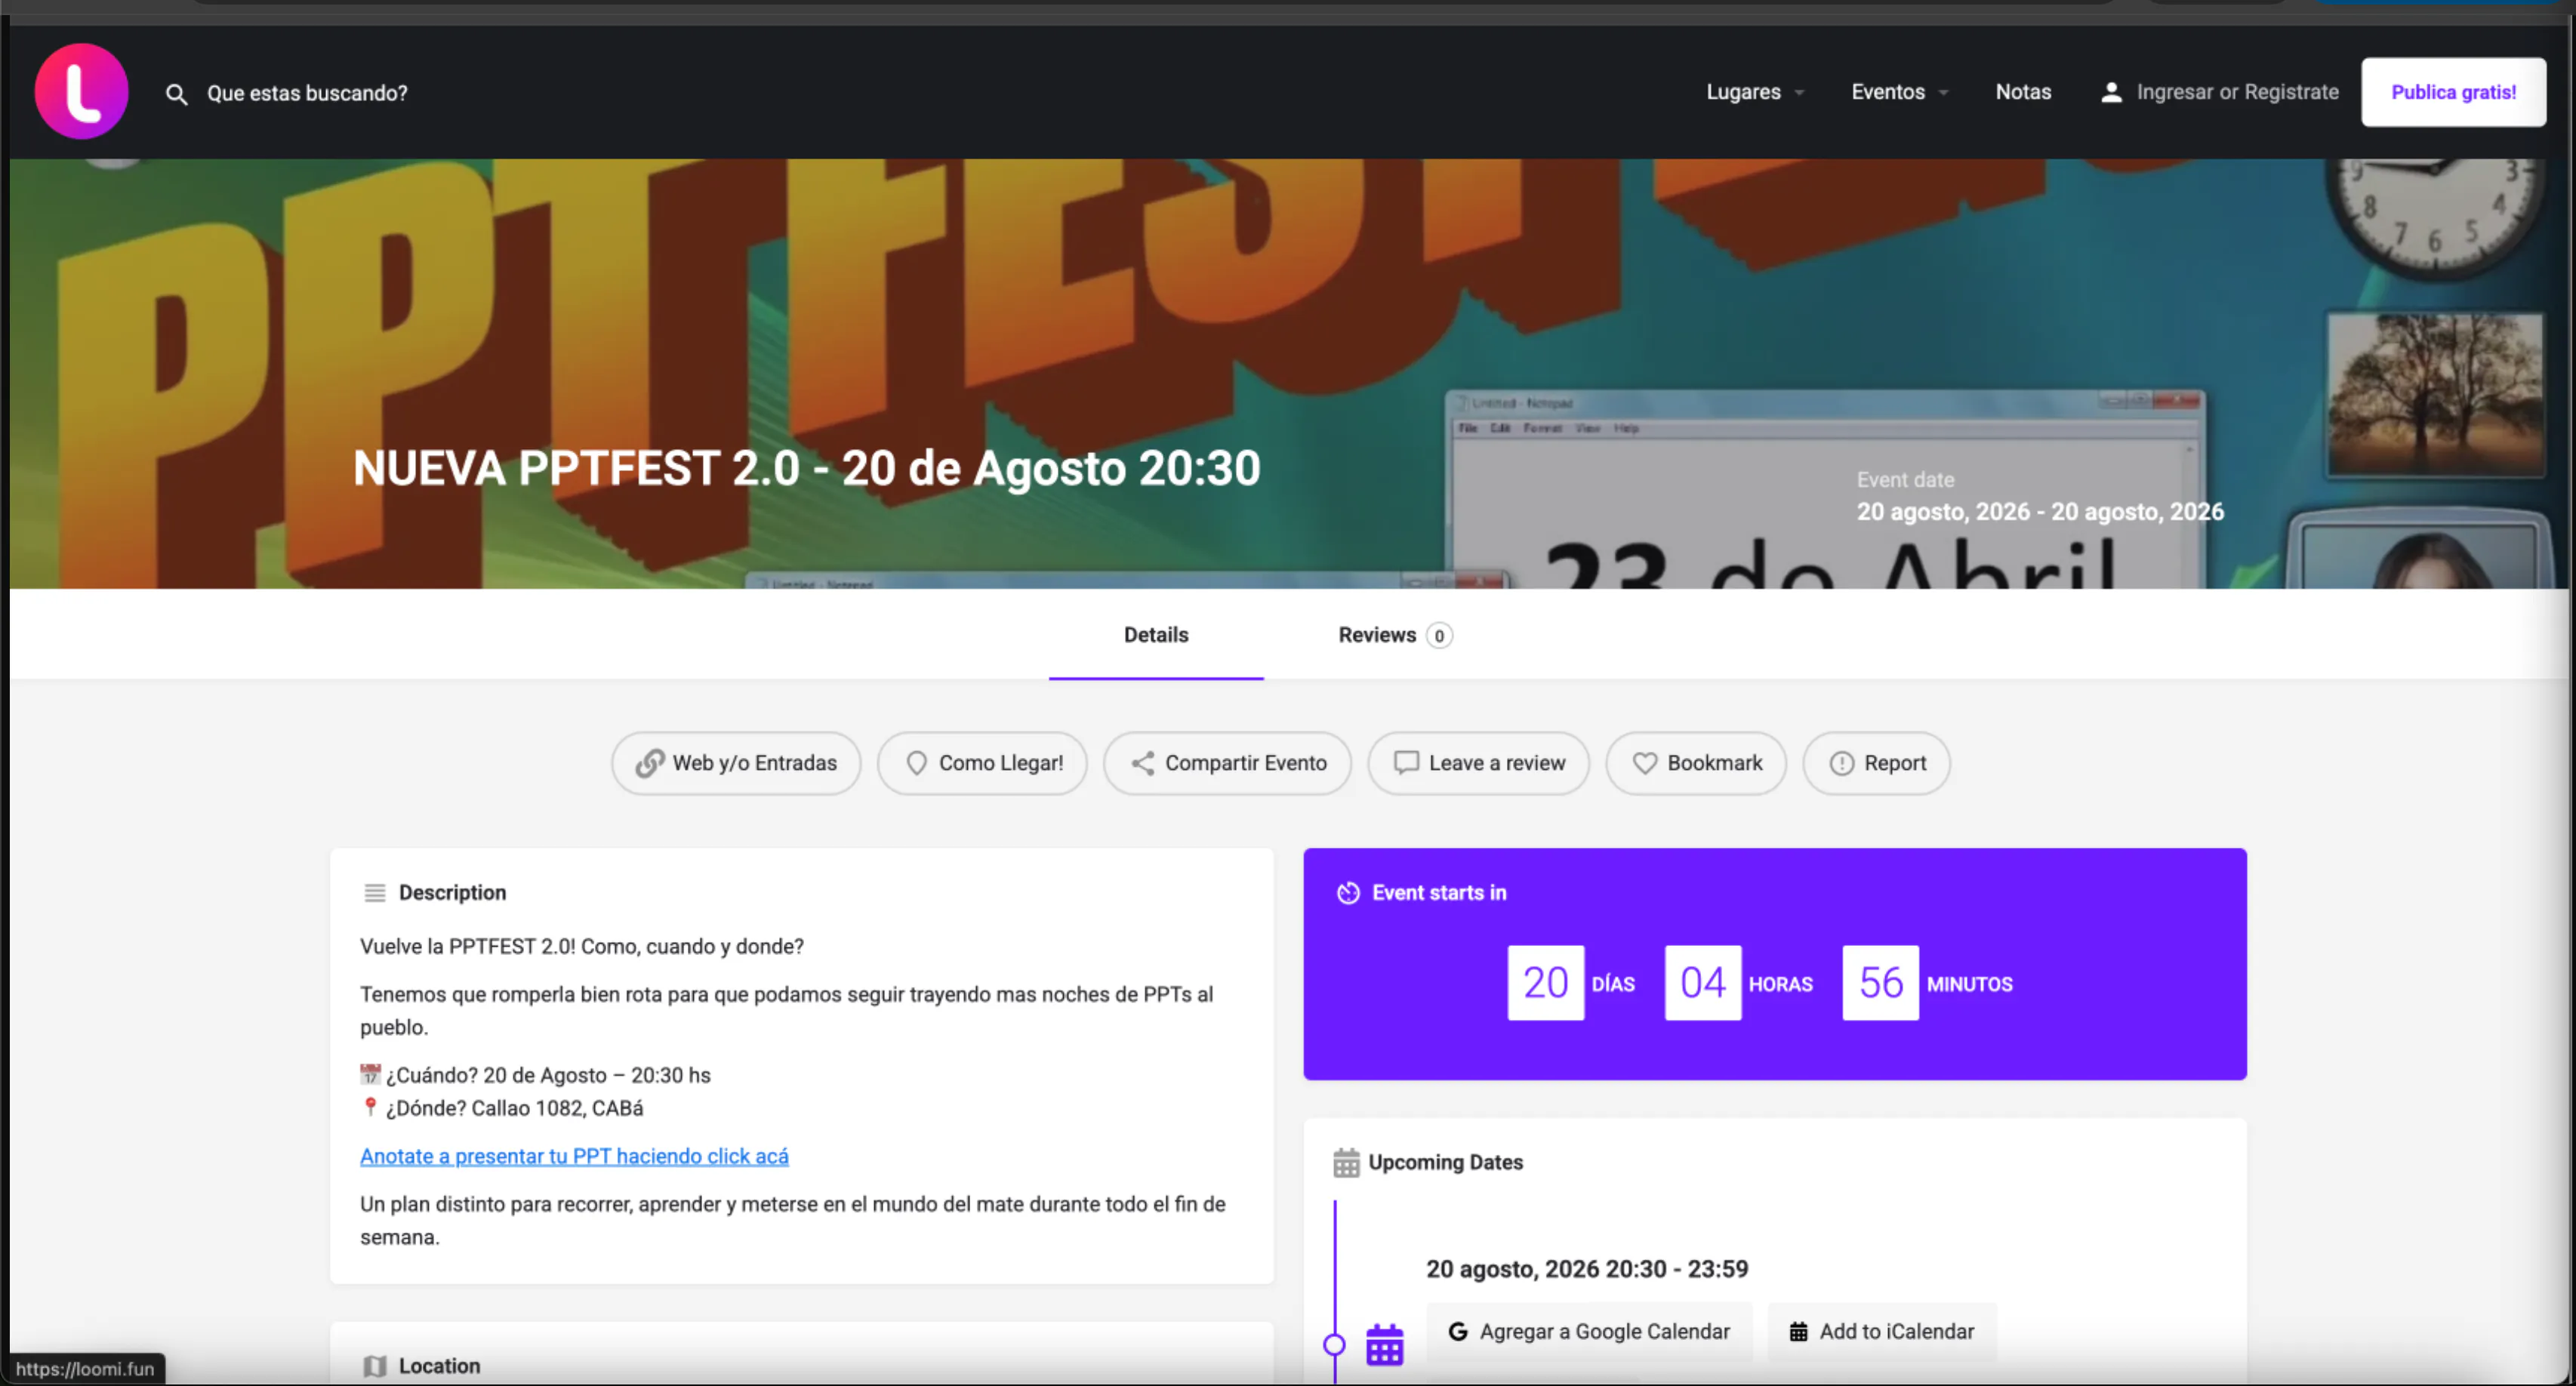This screenshot has width=2576, height=1386.
Task: Click the Description lines icon
Action: 375,892
